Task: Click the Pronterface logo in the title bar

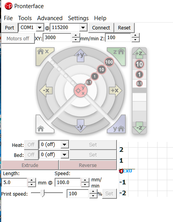Action: click(x=9, y=6)
